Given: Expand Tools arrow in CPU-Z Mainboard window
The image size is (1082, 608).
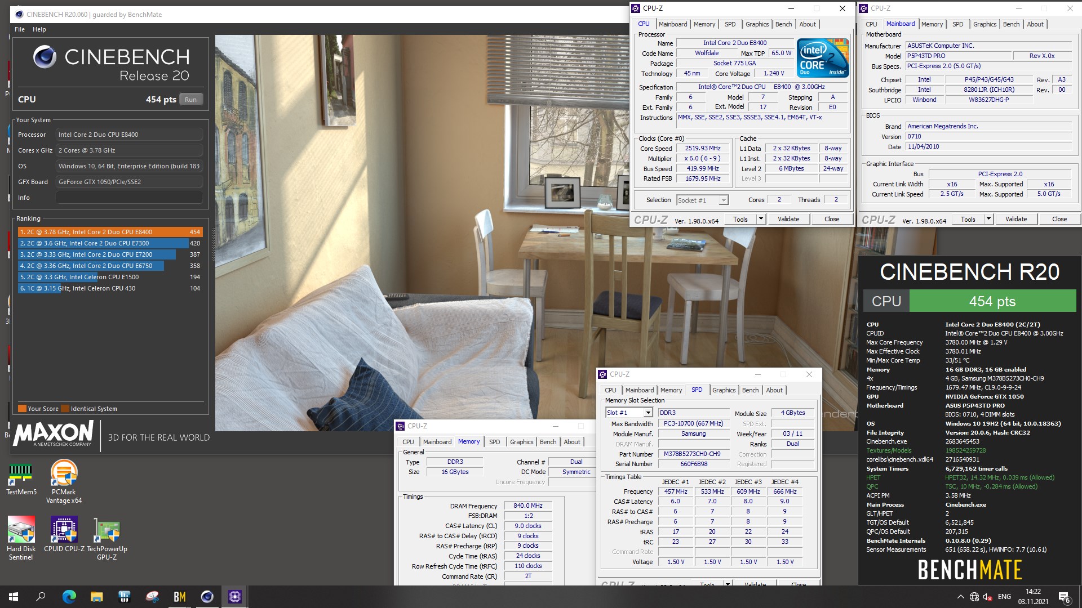Looking at the screenshot, I should tap(988, 219).
